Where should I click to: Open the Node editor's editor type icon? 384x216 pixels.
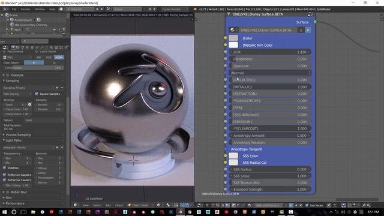click(x=199, y=205)
